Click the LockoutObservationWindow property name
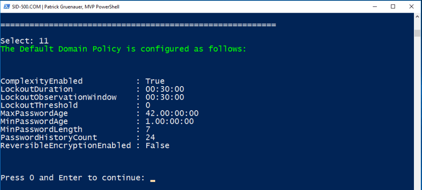422x190 pixels. (58, 97)
